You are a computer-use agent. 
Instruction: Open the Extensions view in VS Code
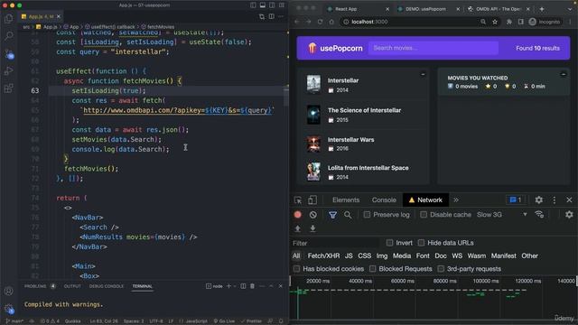[x=8, y=88]
